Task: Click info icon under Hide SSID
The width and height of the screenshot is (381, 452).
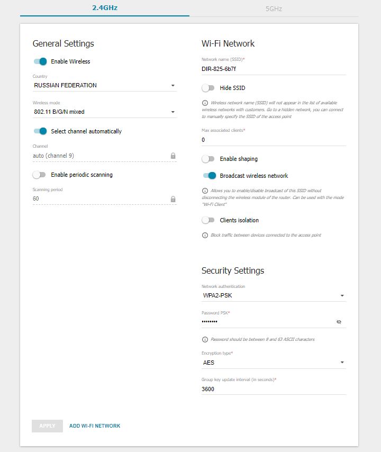Action: tap(205, 103)
